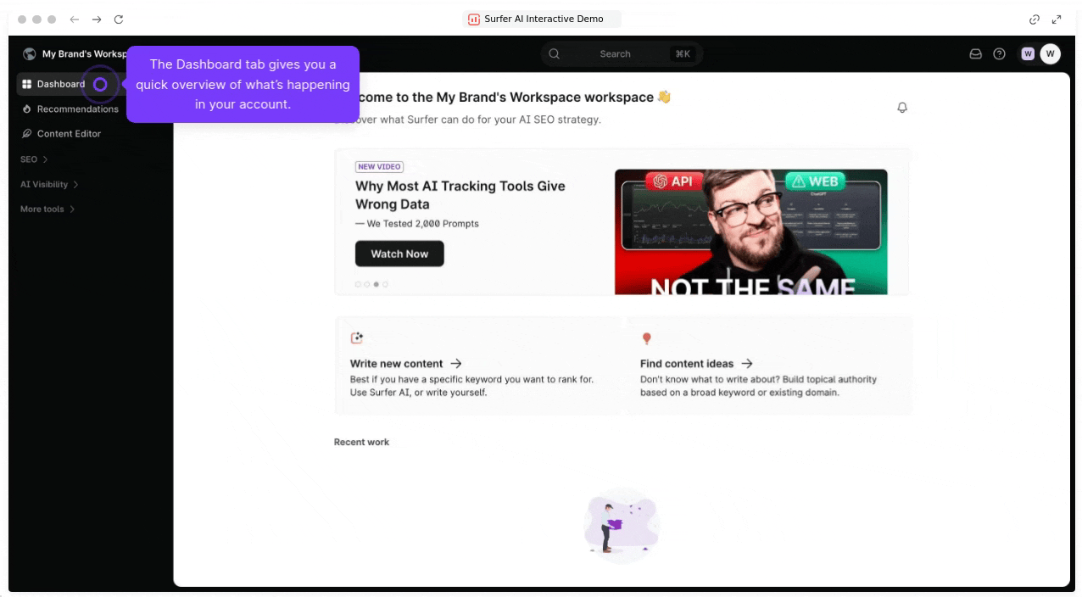Select the second carousel dot

point(367,284)
